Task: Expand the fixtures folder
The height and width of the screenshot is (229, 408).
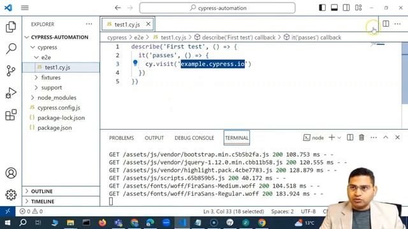Action: point(36,78)
